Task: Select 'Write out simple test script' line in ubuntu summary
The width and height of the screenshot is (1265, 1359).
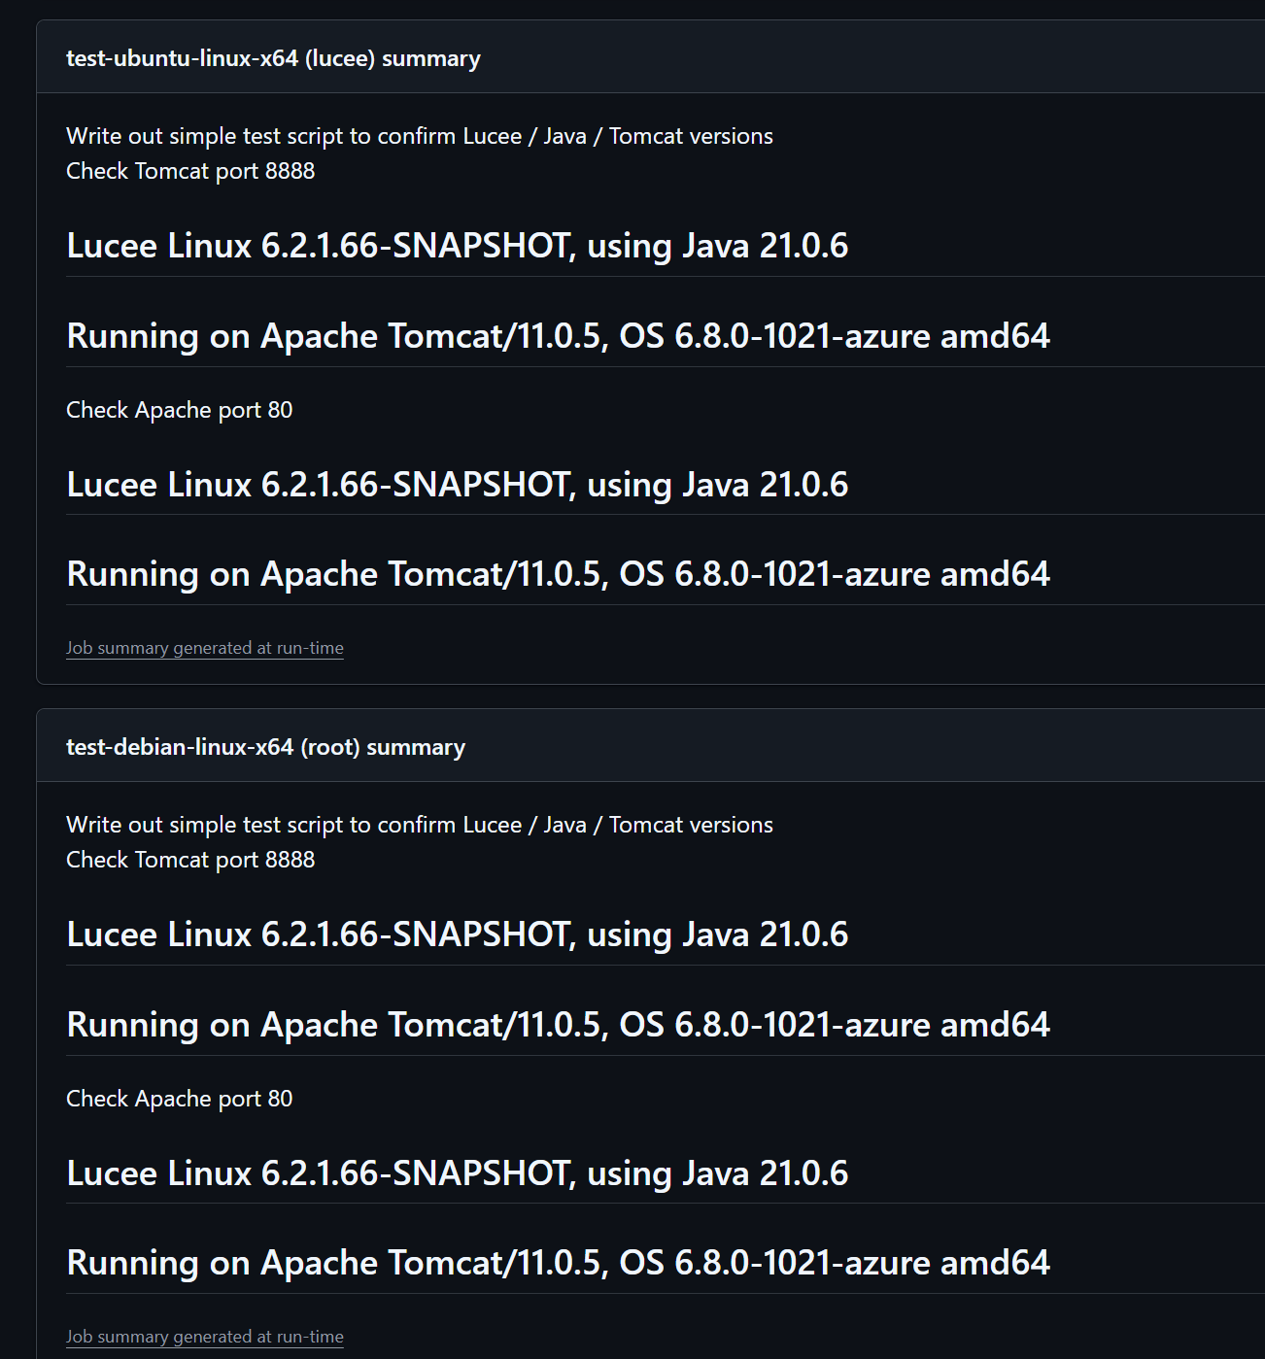Action: point(420,136)
